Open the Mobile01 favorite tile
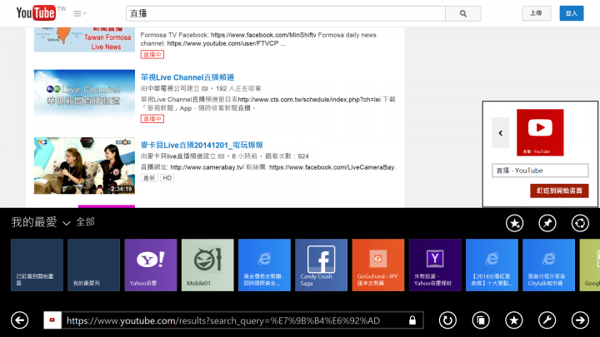600x337 pixels. 207,265
